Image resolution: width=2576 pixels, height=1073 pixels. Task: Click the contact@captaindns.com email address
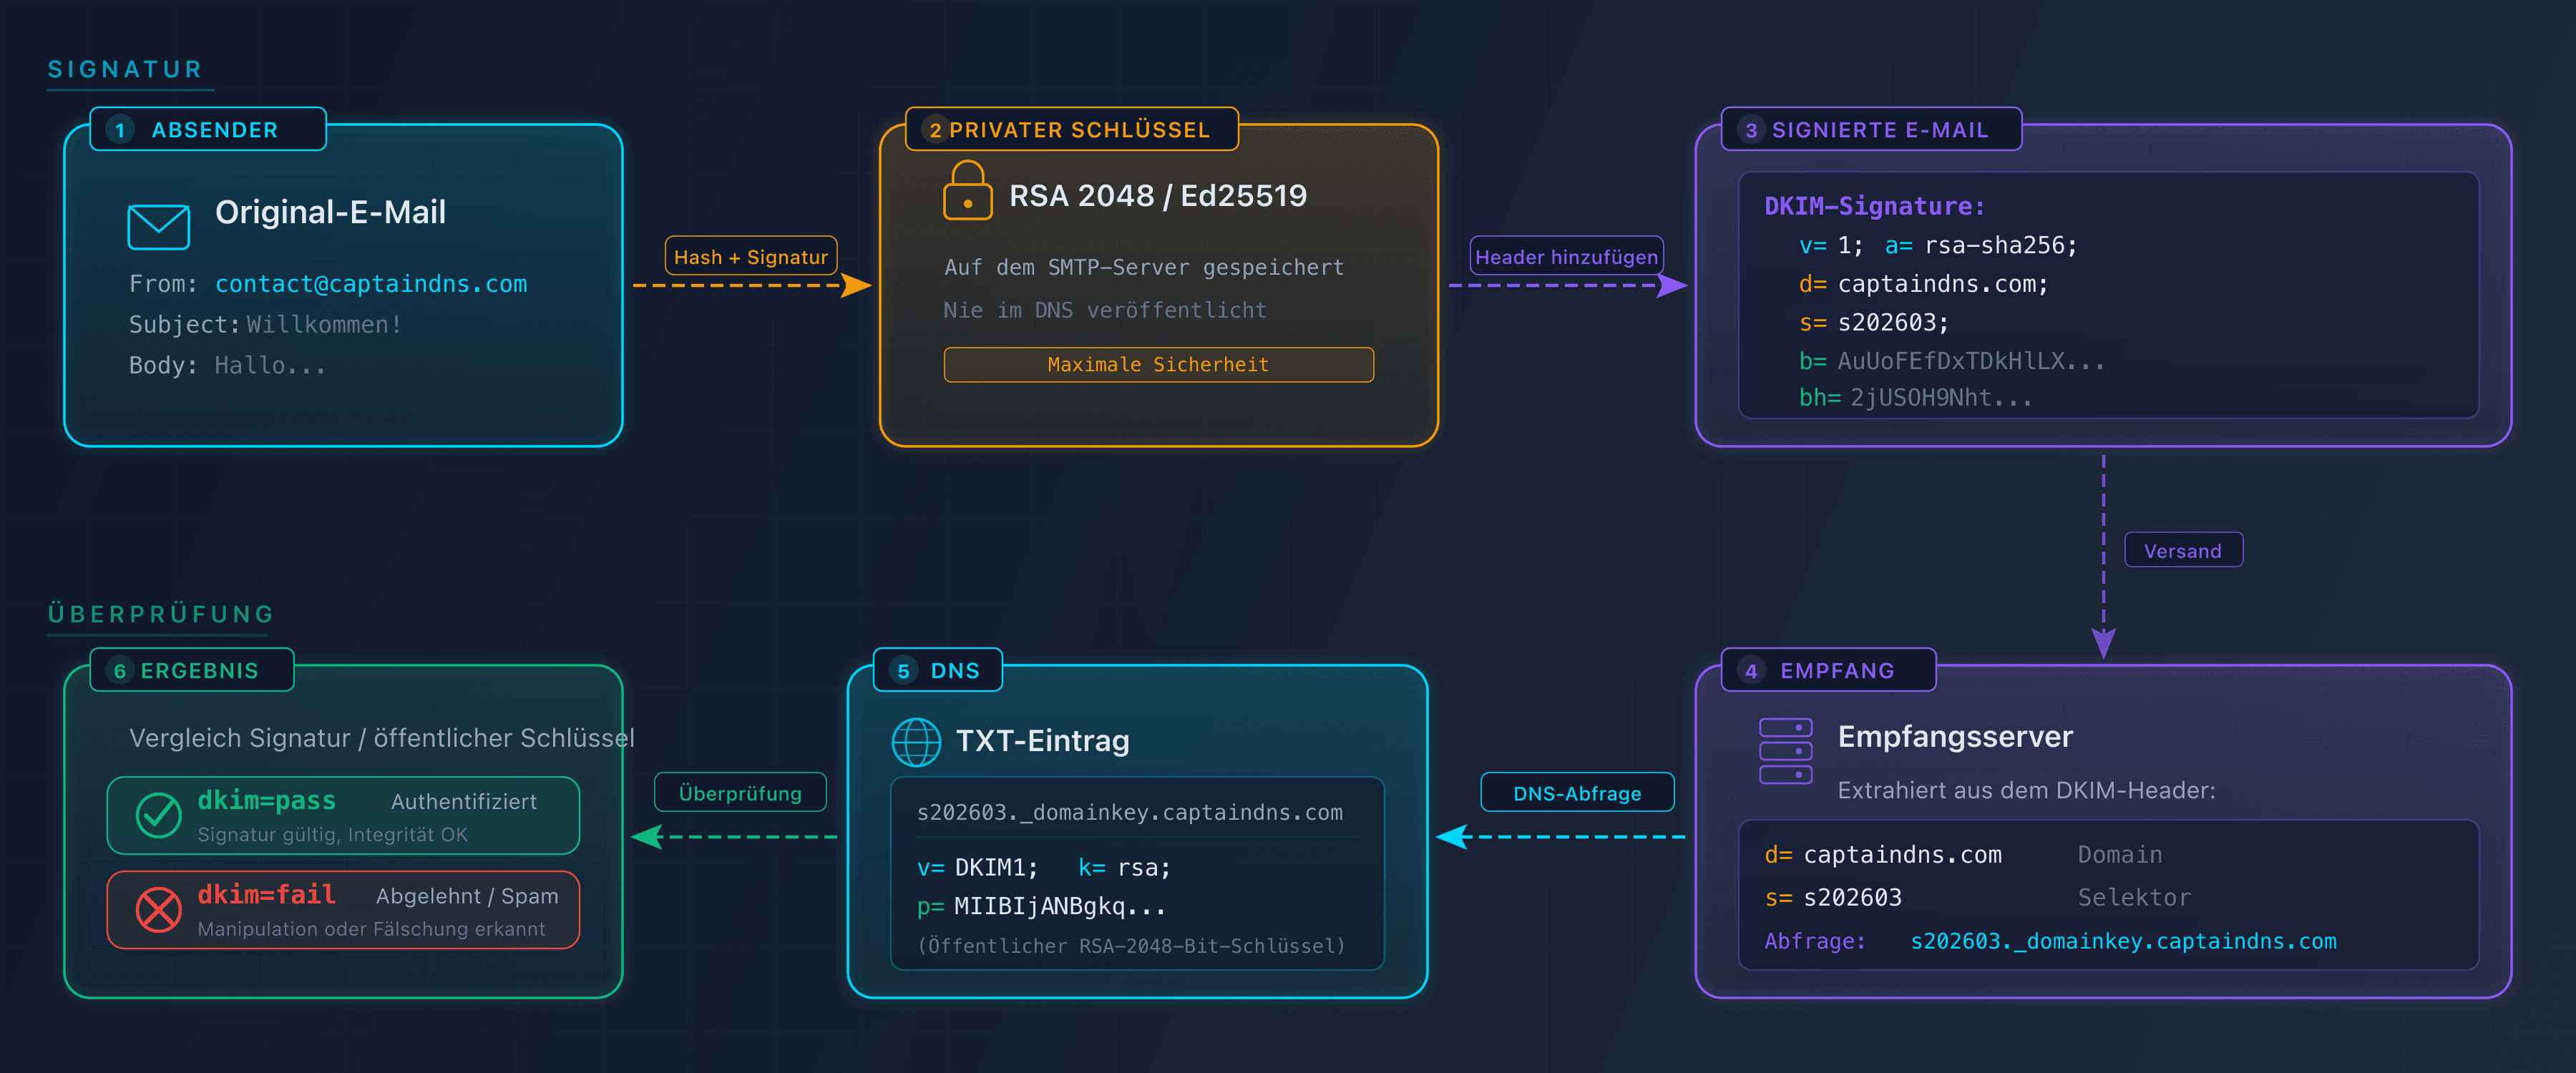point(371,284)
